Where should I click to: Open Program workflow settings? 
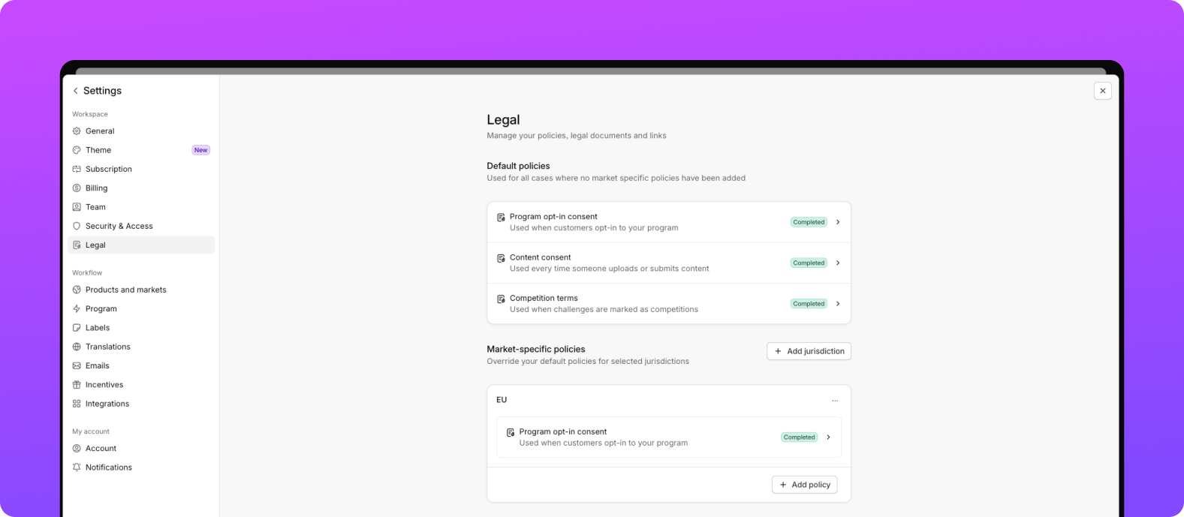coord(141,308)
